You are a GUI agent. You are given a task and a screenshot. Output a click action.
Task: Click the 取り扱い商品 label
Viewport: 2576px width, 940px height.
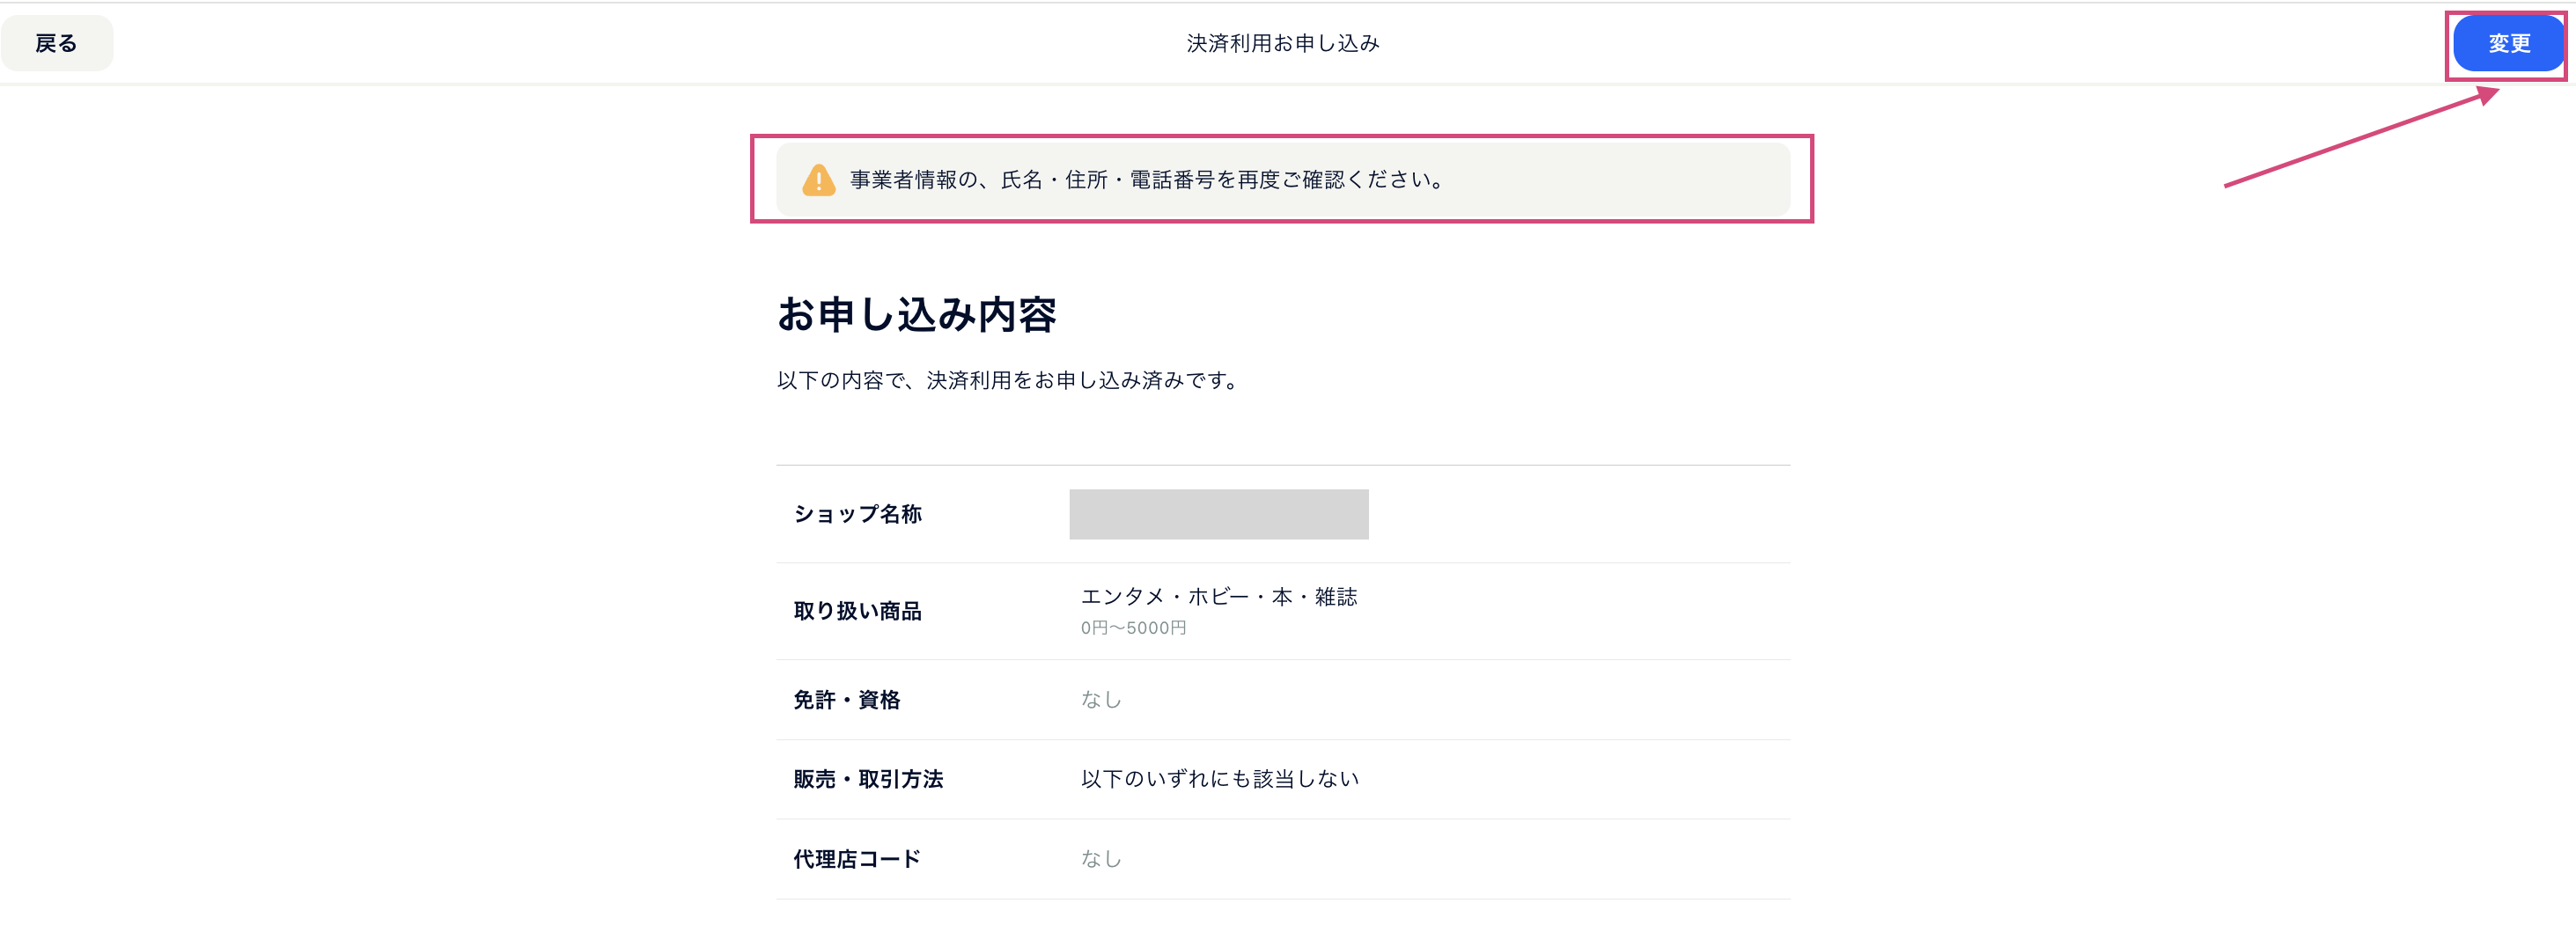(857, 611)
